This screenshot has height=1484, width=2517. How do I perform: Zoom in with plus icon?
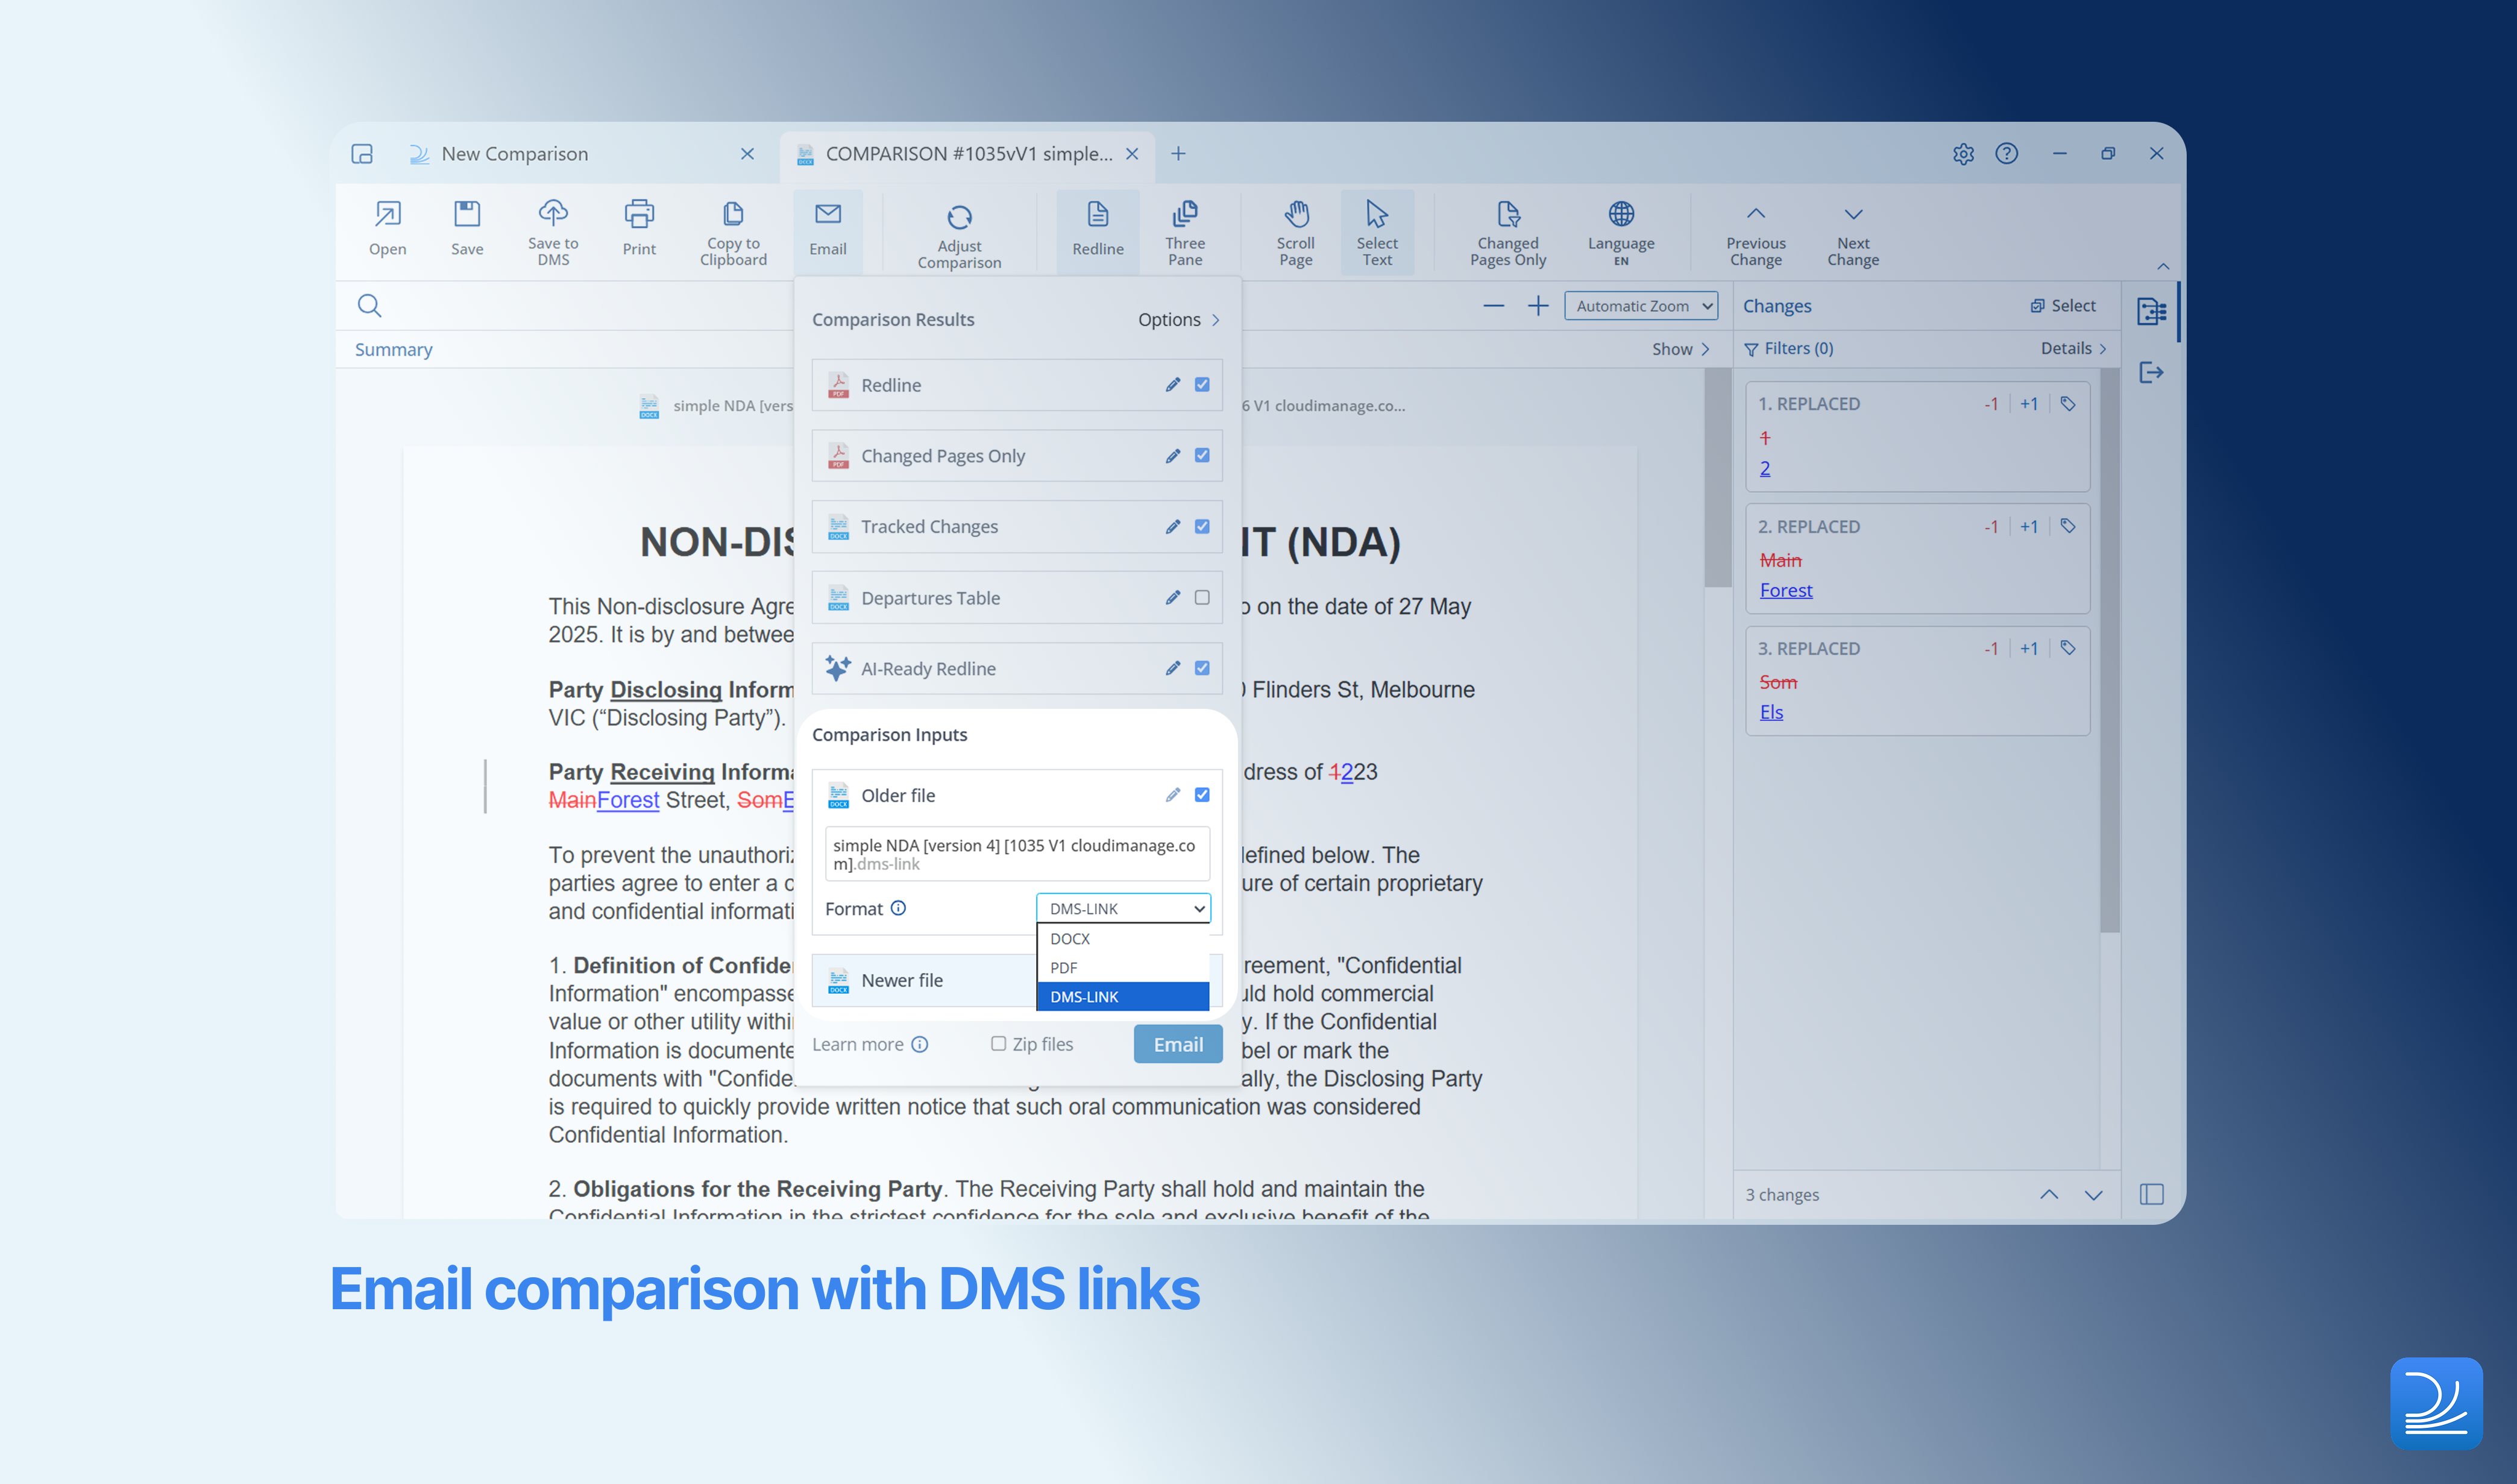pyautogui.click(x=1538, y=305)
